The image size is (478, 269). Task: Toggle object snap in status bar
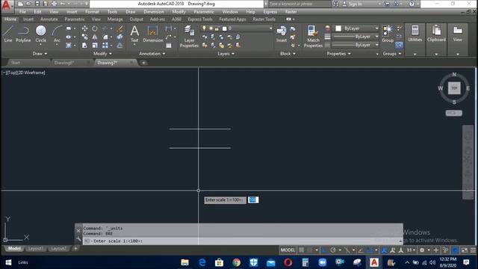tap(370, 250)
